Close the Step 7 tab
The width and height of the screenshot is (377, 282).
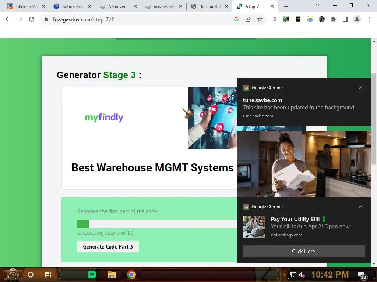click(272, 7)
